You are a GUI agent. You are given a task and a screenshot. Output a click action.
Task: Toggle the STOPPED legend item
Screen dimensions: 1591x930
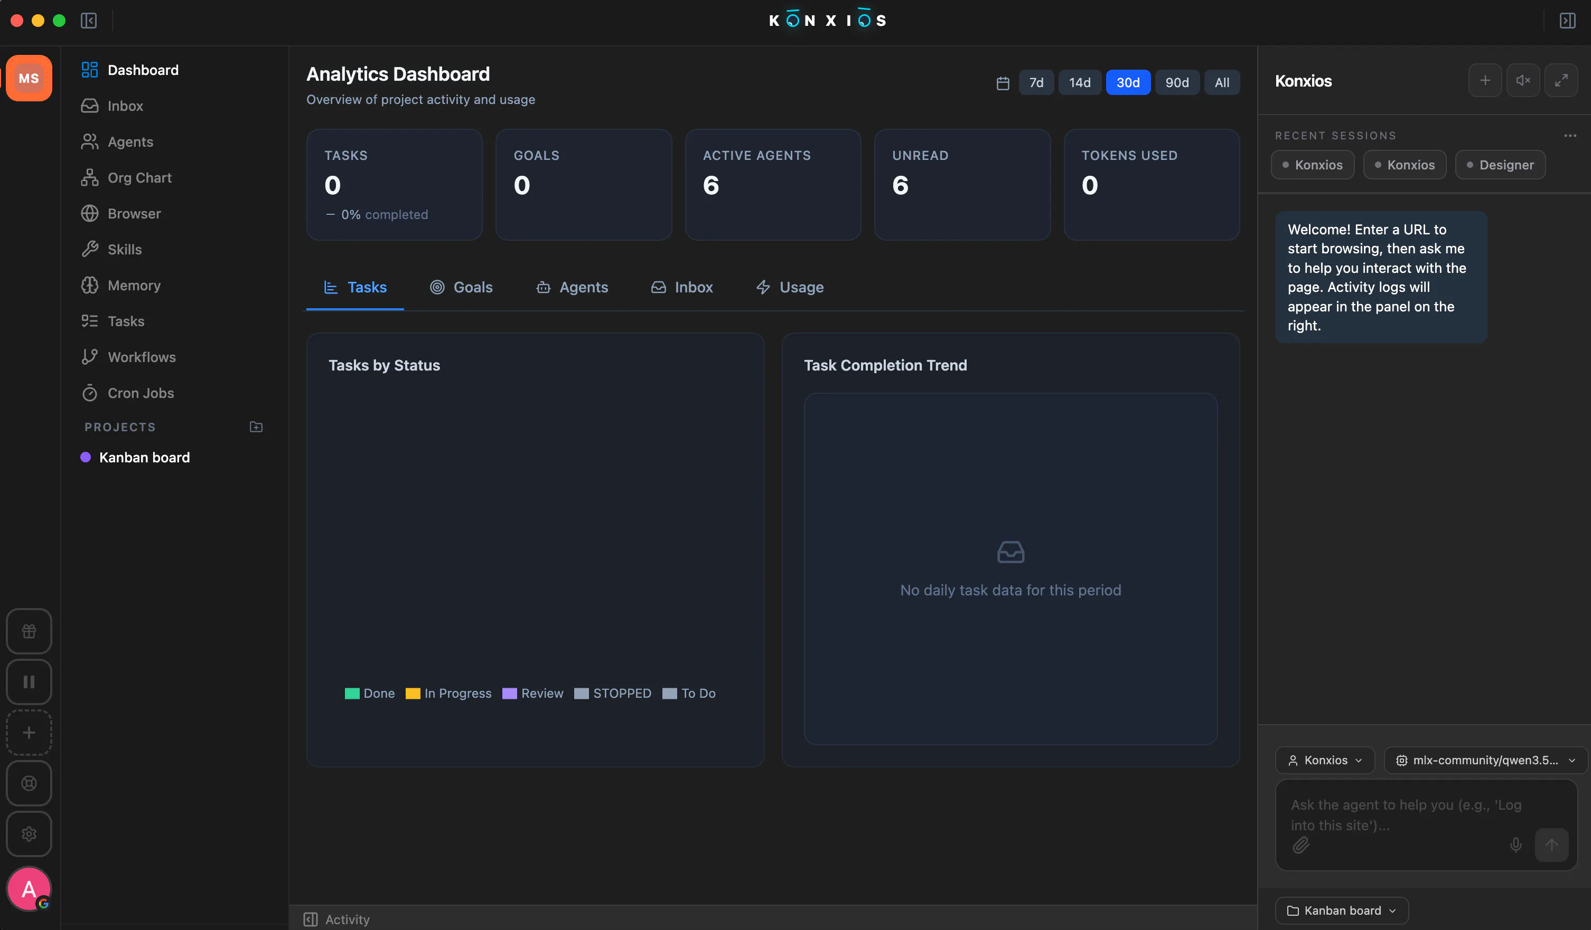(612, 694)
